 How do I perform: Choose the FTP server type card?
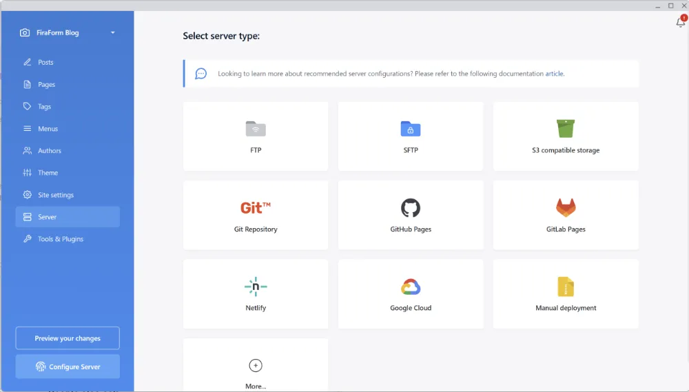coord(256,136)
